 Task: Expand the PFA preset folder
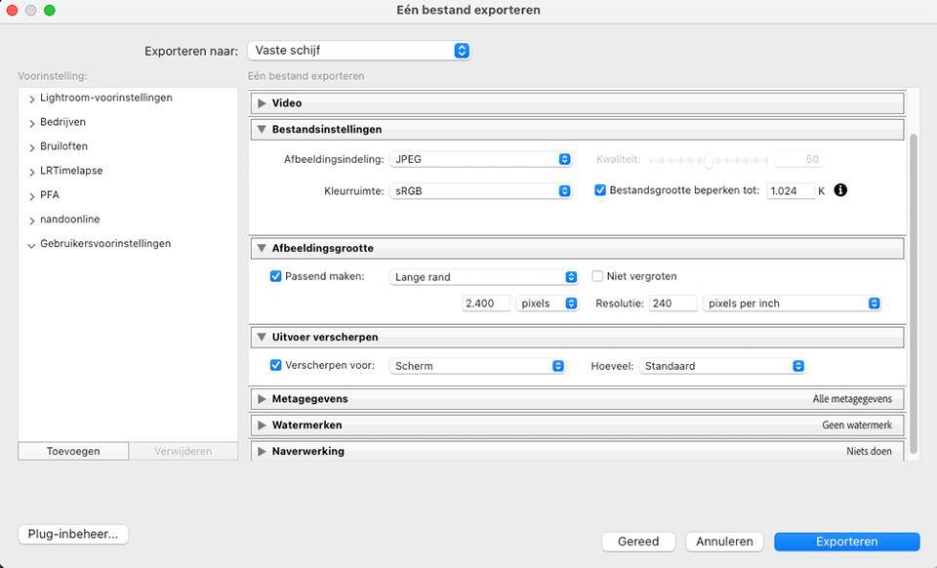click(31, 196)
